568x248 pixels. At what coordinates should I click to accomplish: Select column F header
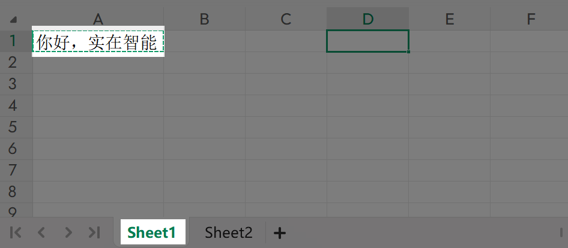pyautogui.click(x=531, y=19)
